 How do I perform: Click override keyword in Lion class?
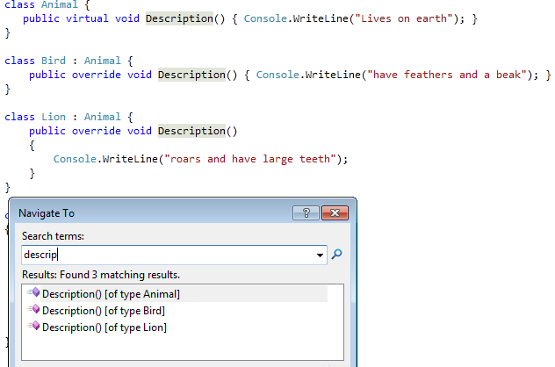click(97, 131)
